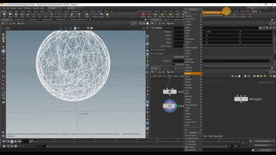Select the Platonic Solids shelf tool
The width and height of the screenshot is (276, 155).
coord(87,15)
